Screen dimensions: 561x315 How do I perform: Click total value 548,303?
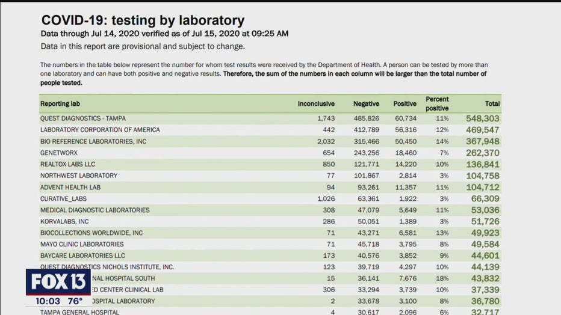(x=482, y=118)
